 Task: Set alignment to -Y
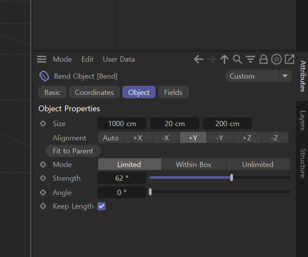pyautogui.click(x=220, y=138)
